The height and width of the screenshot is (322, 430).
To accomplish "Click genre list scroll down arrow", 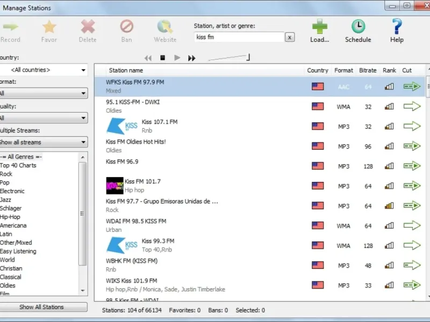I will (x=83, y=291).
